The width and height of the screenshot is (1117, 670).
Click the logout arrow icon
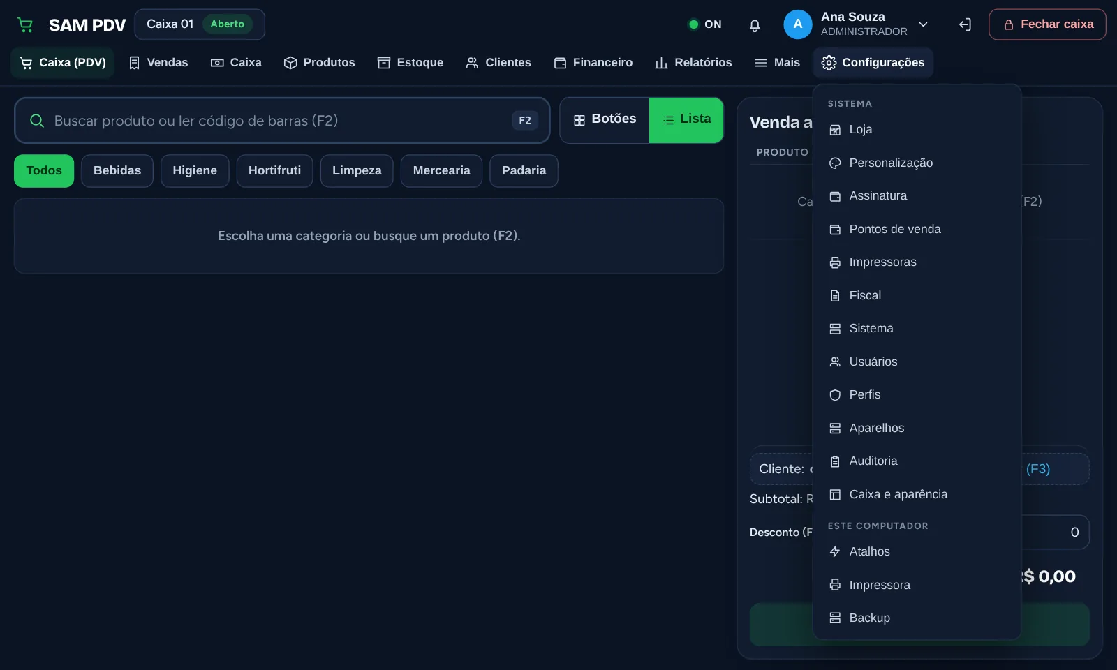[x=965, y=25]
